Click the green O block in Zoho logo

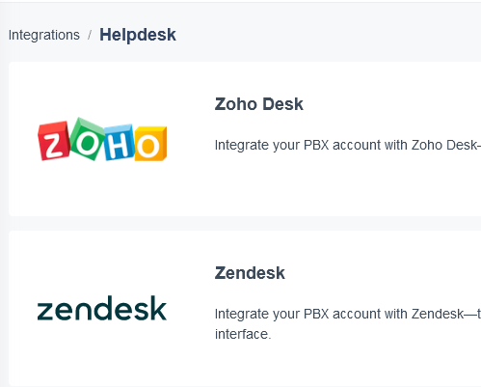click(x=87, y=139)
